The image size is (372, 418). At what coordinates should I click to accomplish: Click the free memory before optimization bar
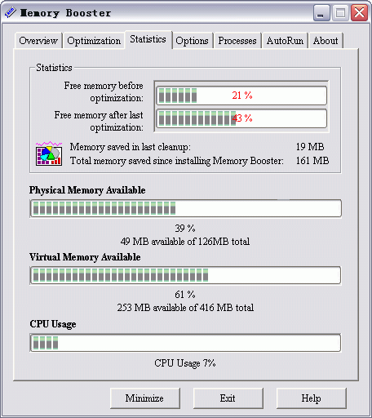coord(241,96)
